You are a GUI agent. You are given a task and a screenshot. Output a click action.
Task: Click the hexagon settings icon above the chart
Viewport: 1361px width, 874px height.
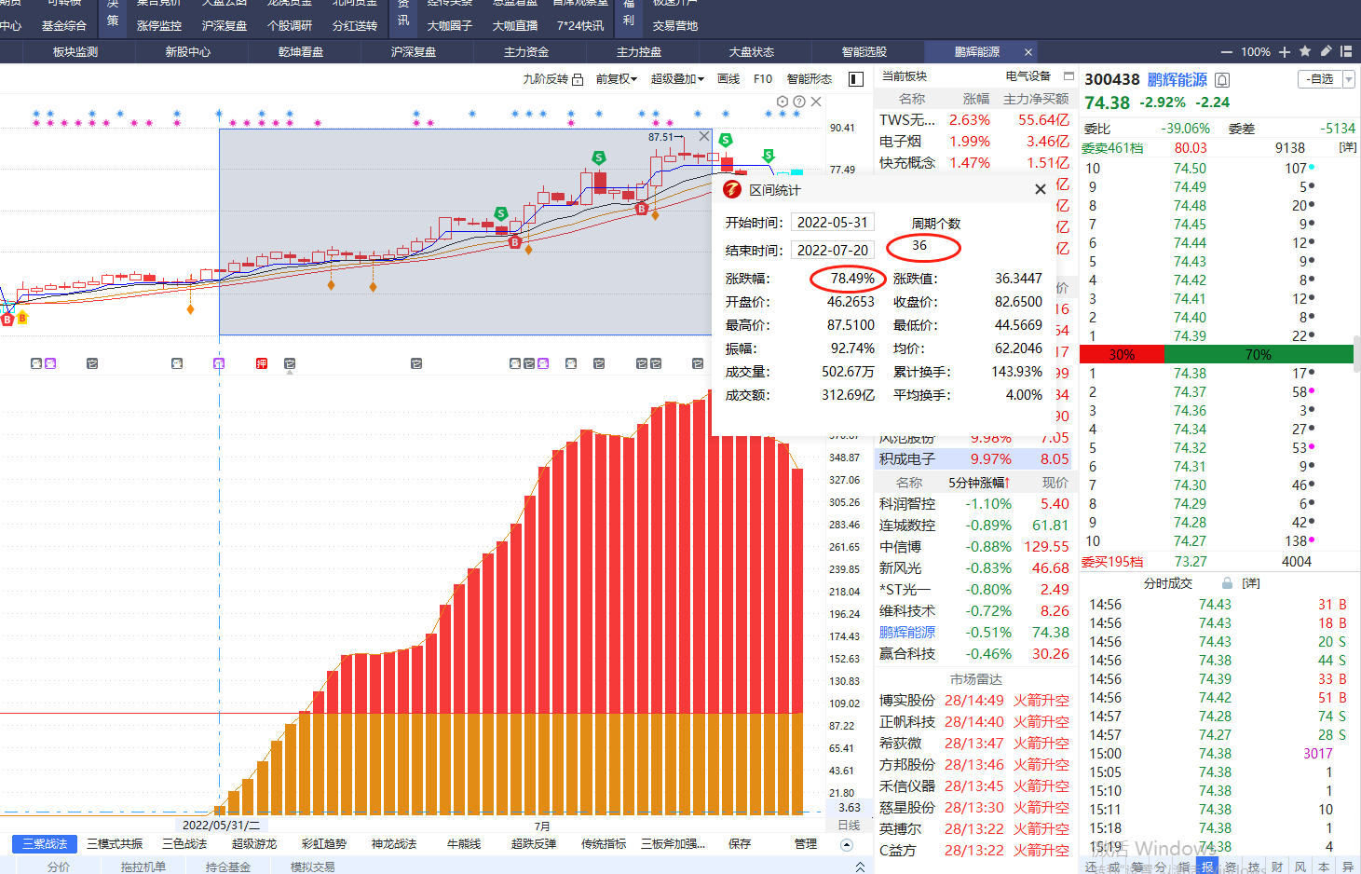pyautogui.click(x=783, y=102)
